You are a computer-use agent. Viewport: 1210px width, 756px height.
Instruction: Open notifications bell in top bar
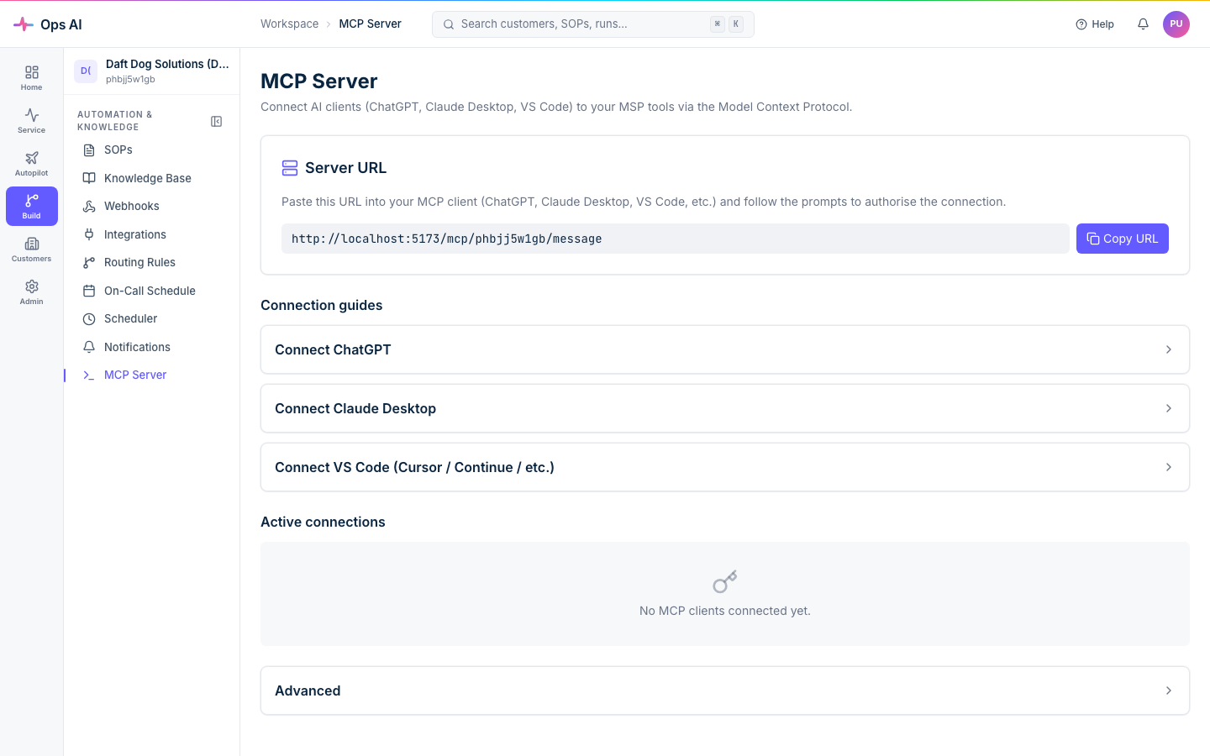(1143, 24)
